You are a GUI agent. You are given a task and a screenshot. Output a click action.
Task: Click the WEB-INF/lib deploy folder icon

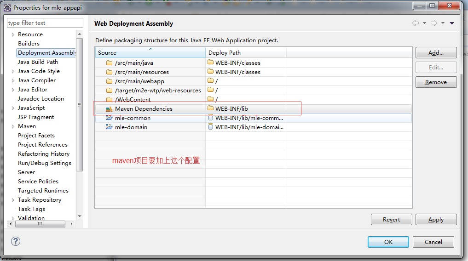[x=211, y=108]
